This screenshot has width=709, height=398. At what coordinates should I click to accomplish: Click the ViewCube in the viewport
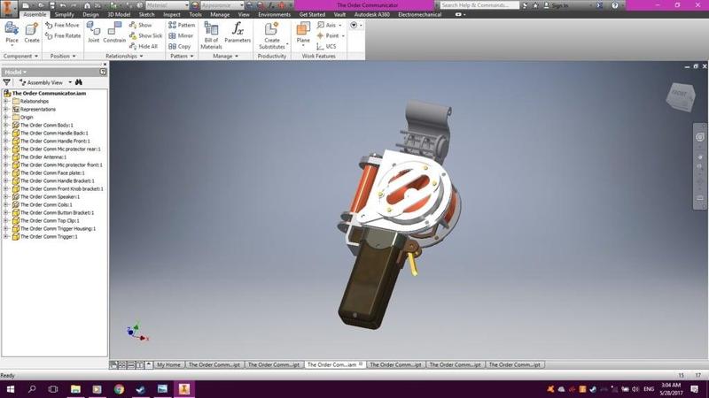(681, 96)
